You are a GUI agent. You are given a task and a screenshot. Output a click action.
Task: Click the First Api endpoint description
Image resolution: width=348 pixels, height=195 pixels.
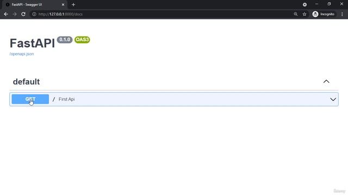[x=66, y=99]
